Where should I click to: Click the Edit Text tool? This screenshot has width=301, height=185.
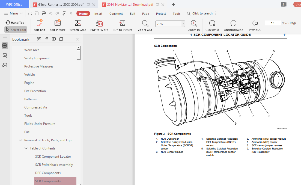tap(39, 25)
